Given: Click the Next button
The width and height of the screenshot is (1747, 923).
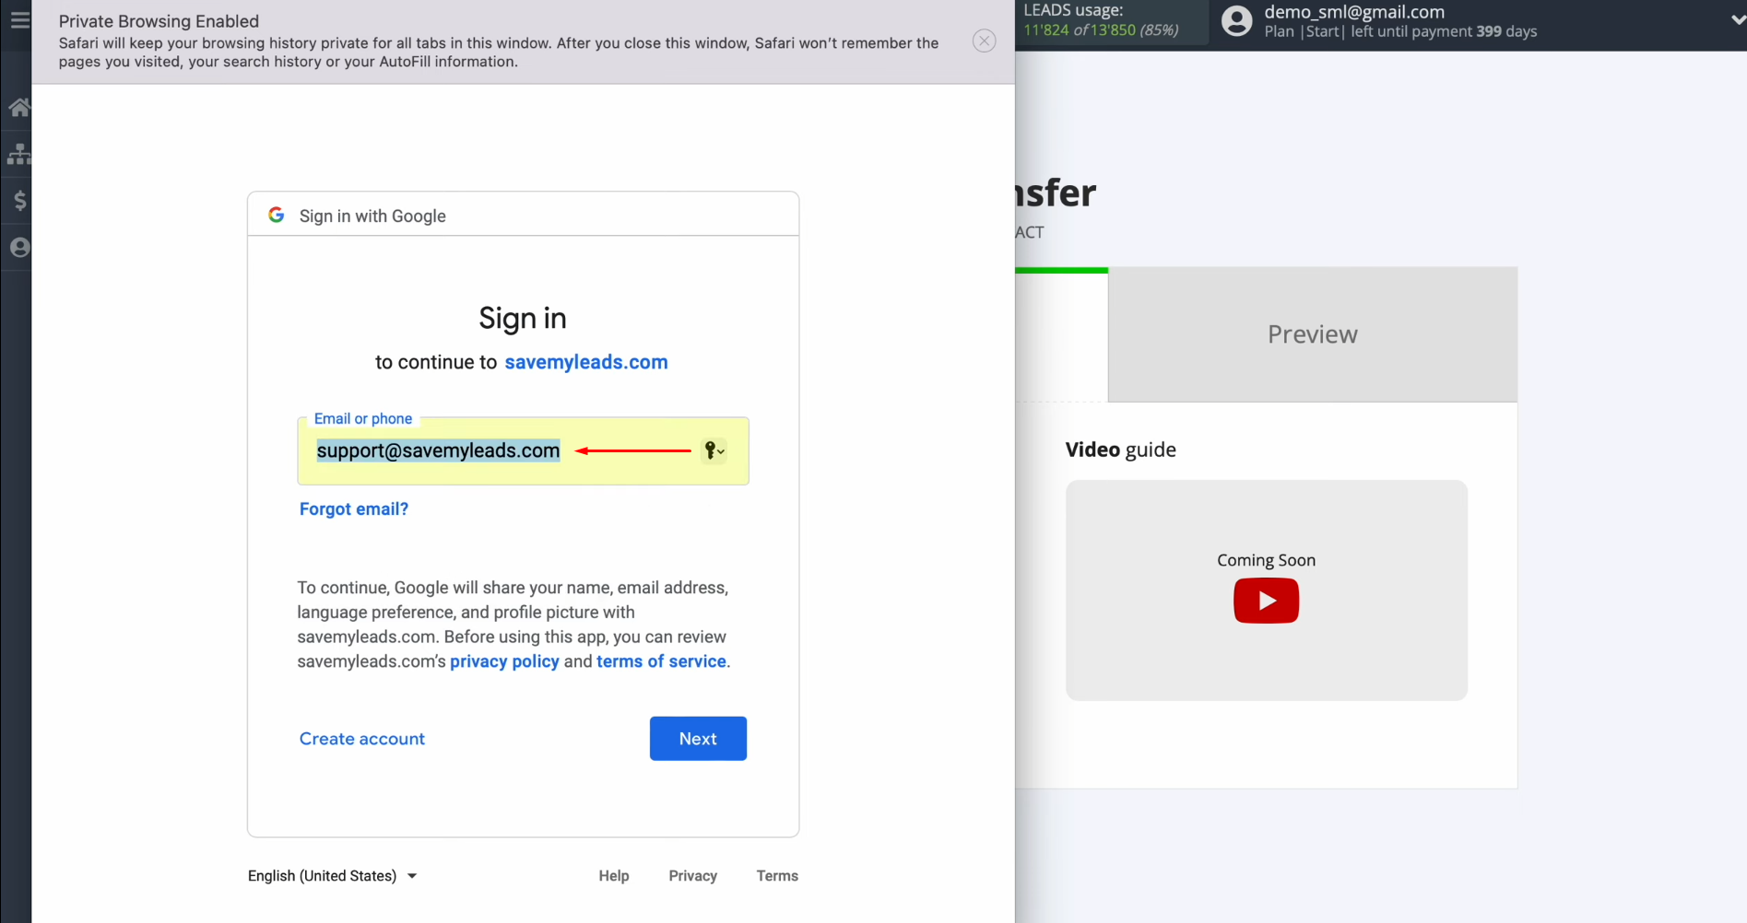Looking at the screenshot, I should click(x=698, y=739).
